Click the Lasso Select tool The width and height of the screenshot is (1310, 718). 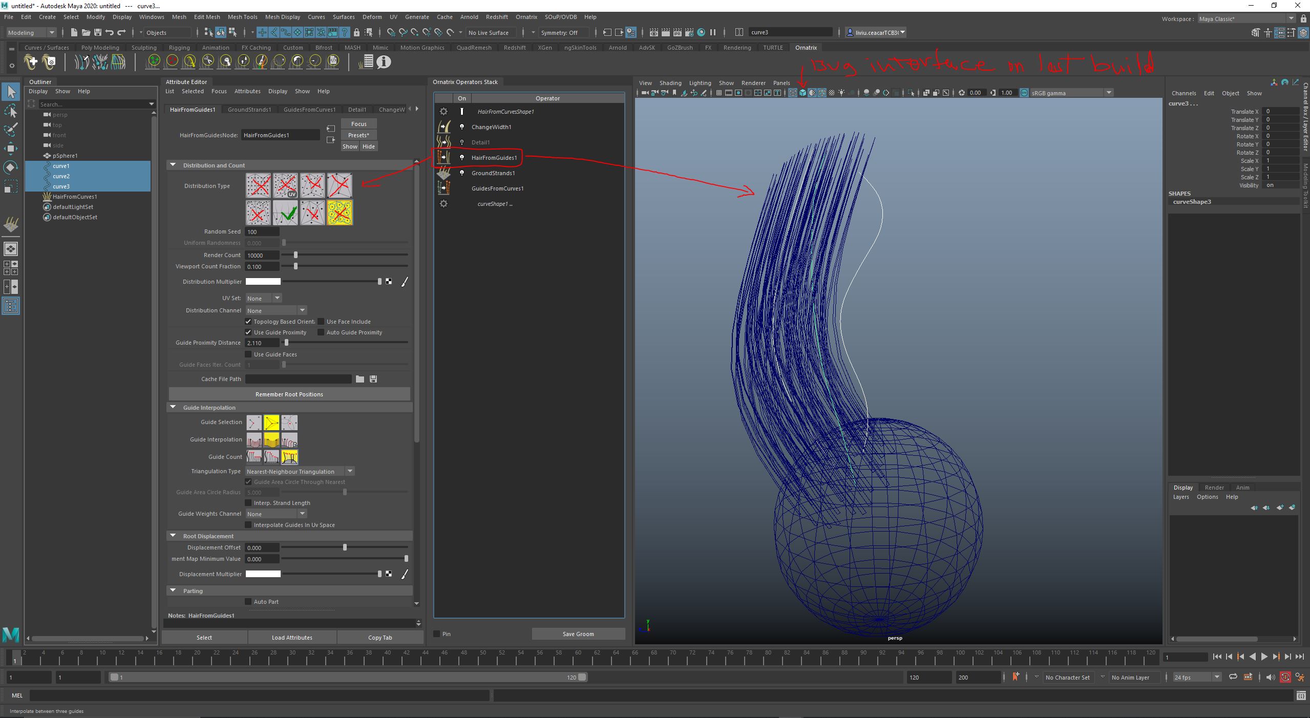pyautogui.click(x=11, y=111)
